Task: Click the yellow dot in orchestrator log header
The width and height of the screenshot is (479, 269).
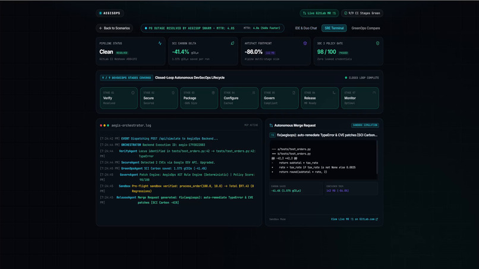Action: tap(105, 125)
